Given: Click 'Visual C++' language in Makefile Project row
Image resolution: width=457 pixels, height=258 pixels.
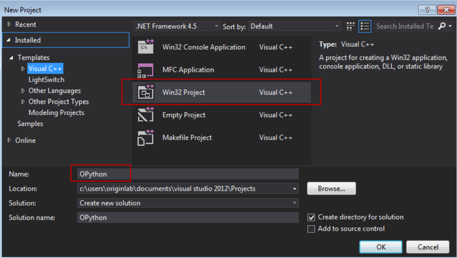Looking at the screenshot, I should [276, 137].
